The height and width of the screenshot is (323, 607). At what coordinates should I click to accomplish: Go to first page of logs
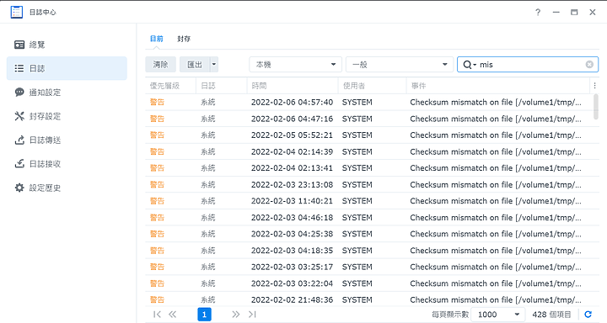point(157,315)
